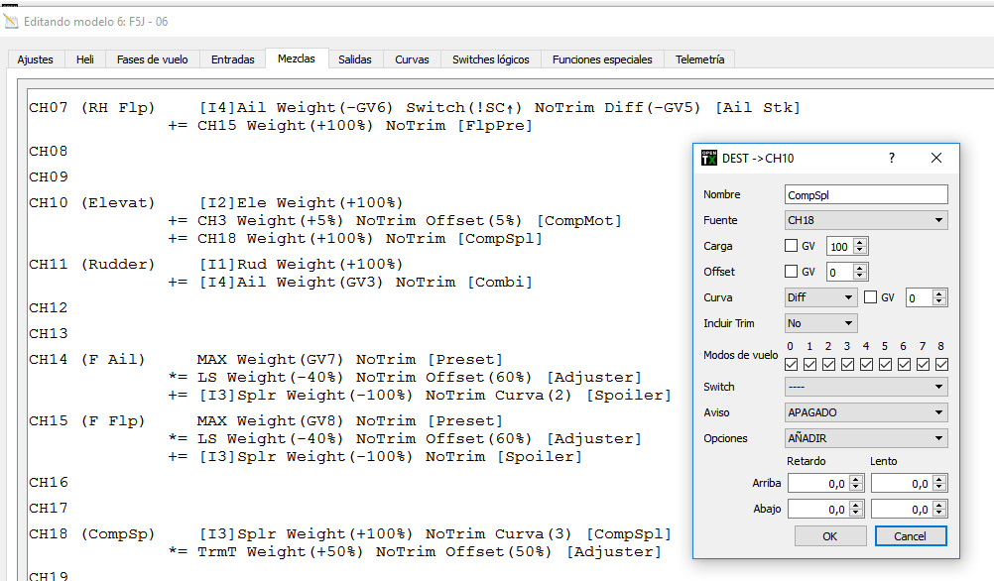Click the Cancel button

[x=910, y=535]
